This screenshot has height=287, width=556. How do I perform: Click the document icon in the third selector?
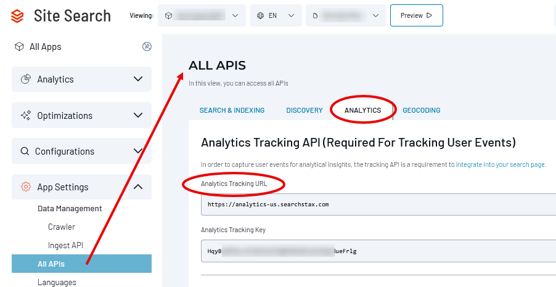(x=314, y=15)
